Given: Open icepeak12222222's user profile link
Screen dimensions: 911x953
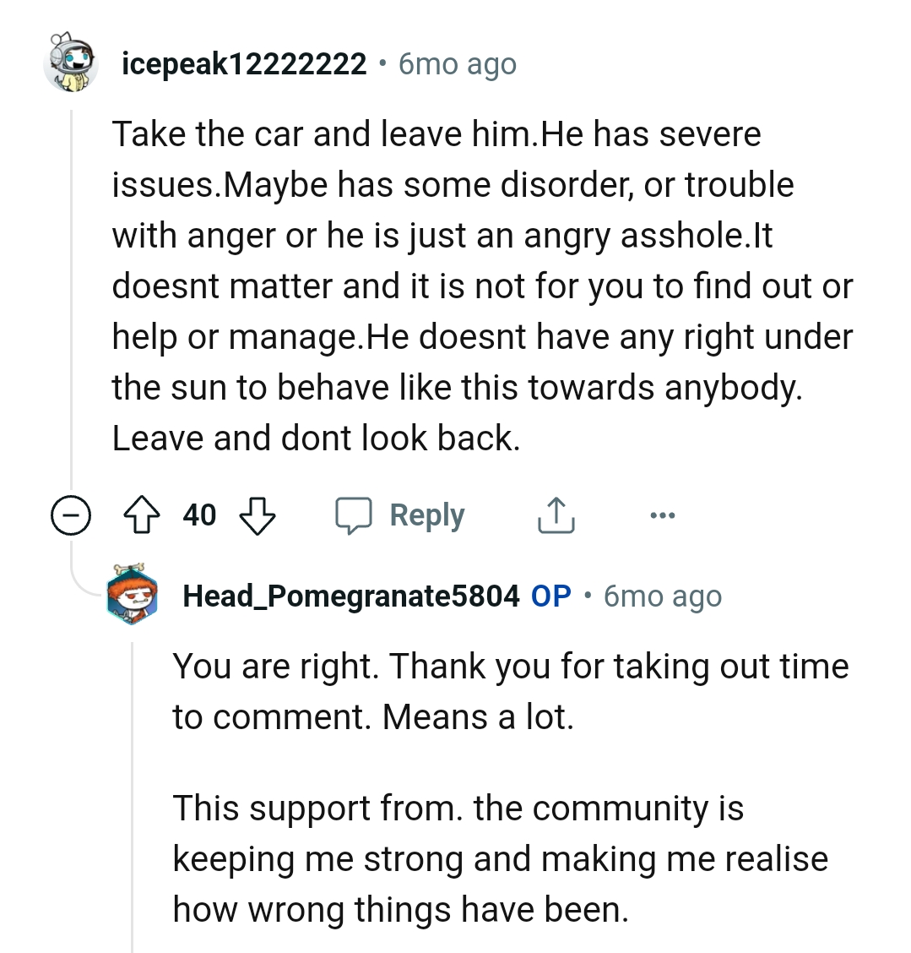Looking at the screenshot, I should [244, 64].
